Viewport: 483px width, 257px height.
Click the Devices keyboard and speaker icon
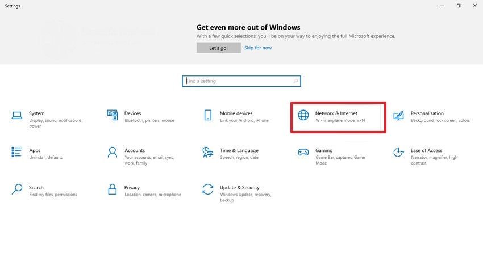113,115
